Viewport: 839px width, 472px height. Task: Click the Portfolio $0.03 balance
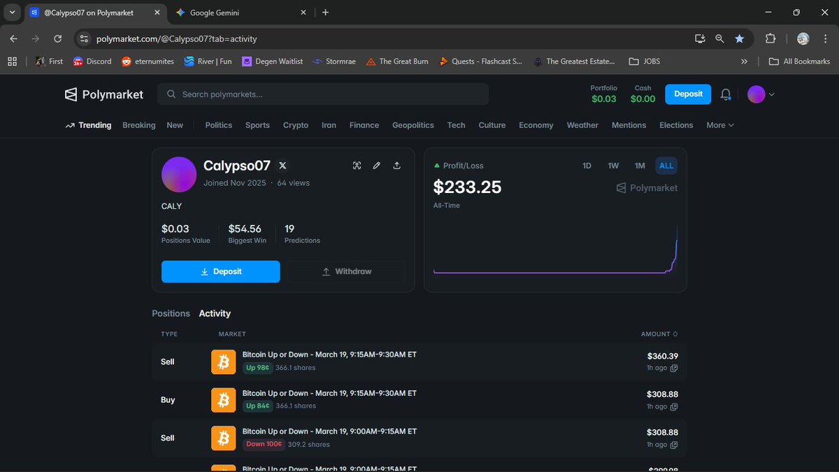coord(604,94)
